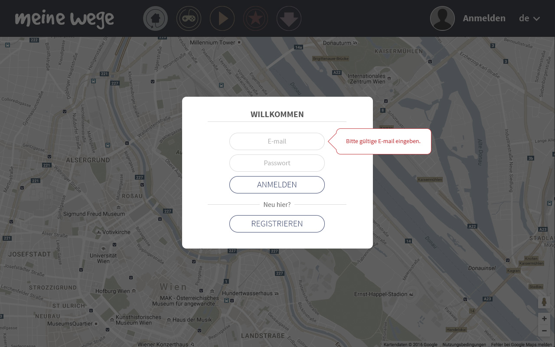Click Fehler bei Google Maps melden link
Screen dimensions: 555x347
click(522, 344)
